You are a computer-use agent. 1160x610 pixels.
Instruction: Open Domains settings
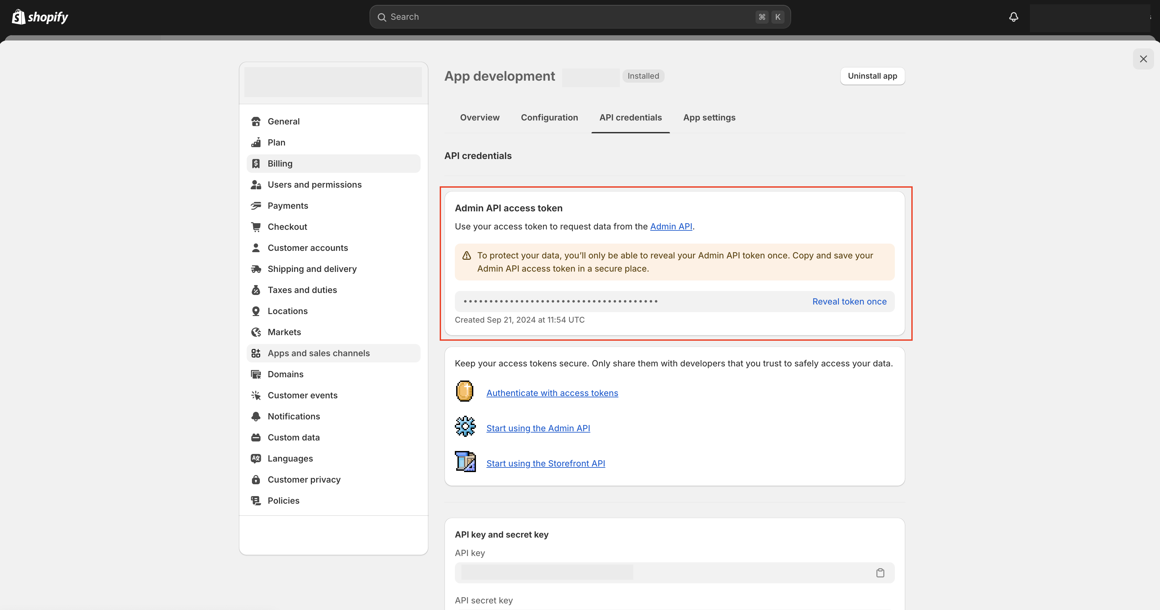(x=333, y=375)
